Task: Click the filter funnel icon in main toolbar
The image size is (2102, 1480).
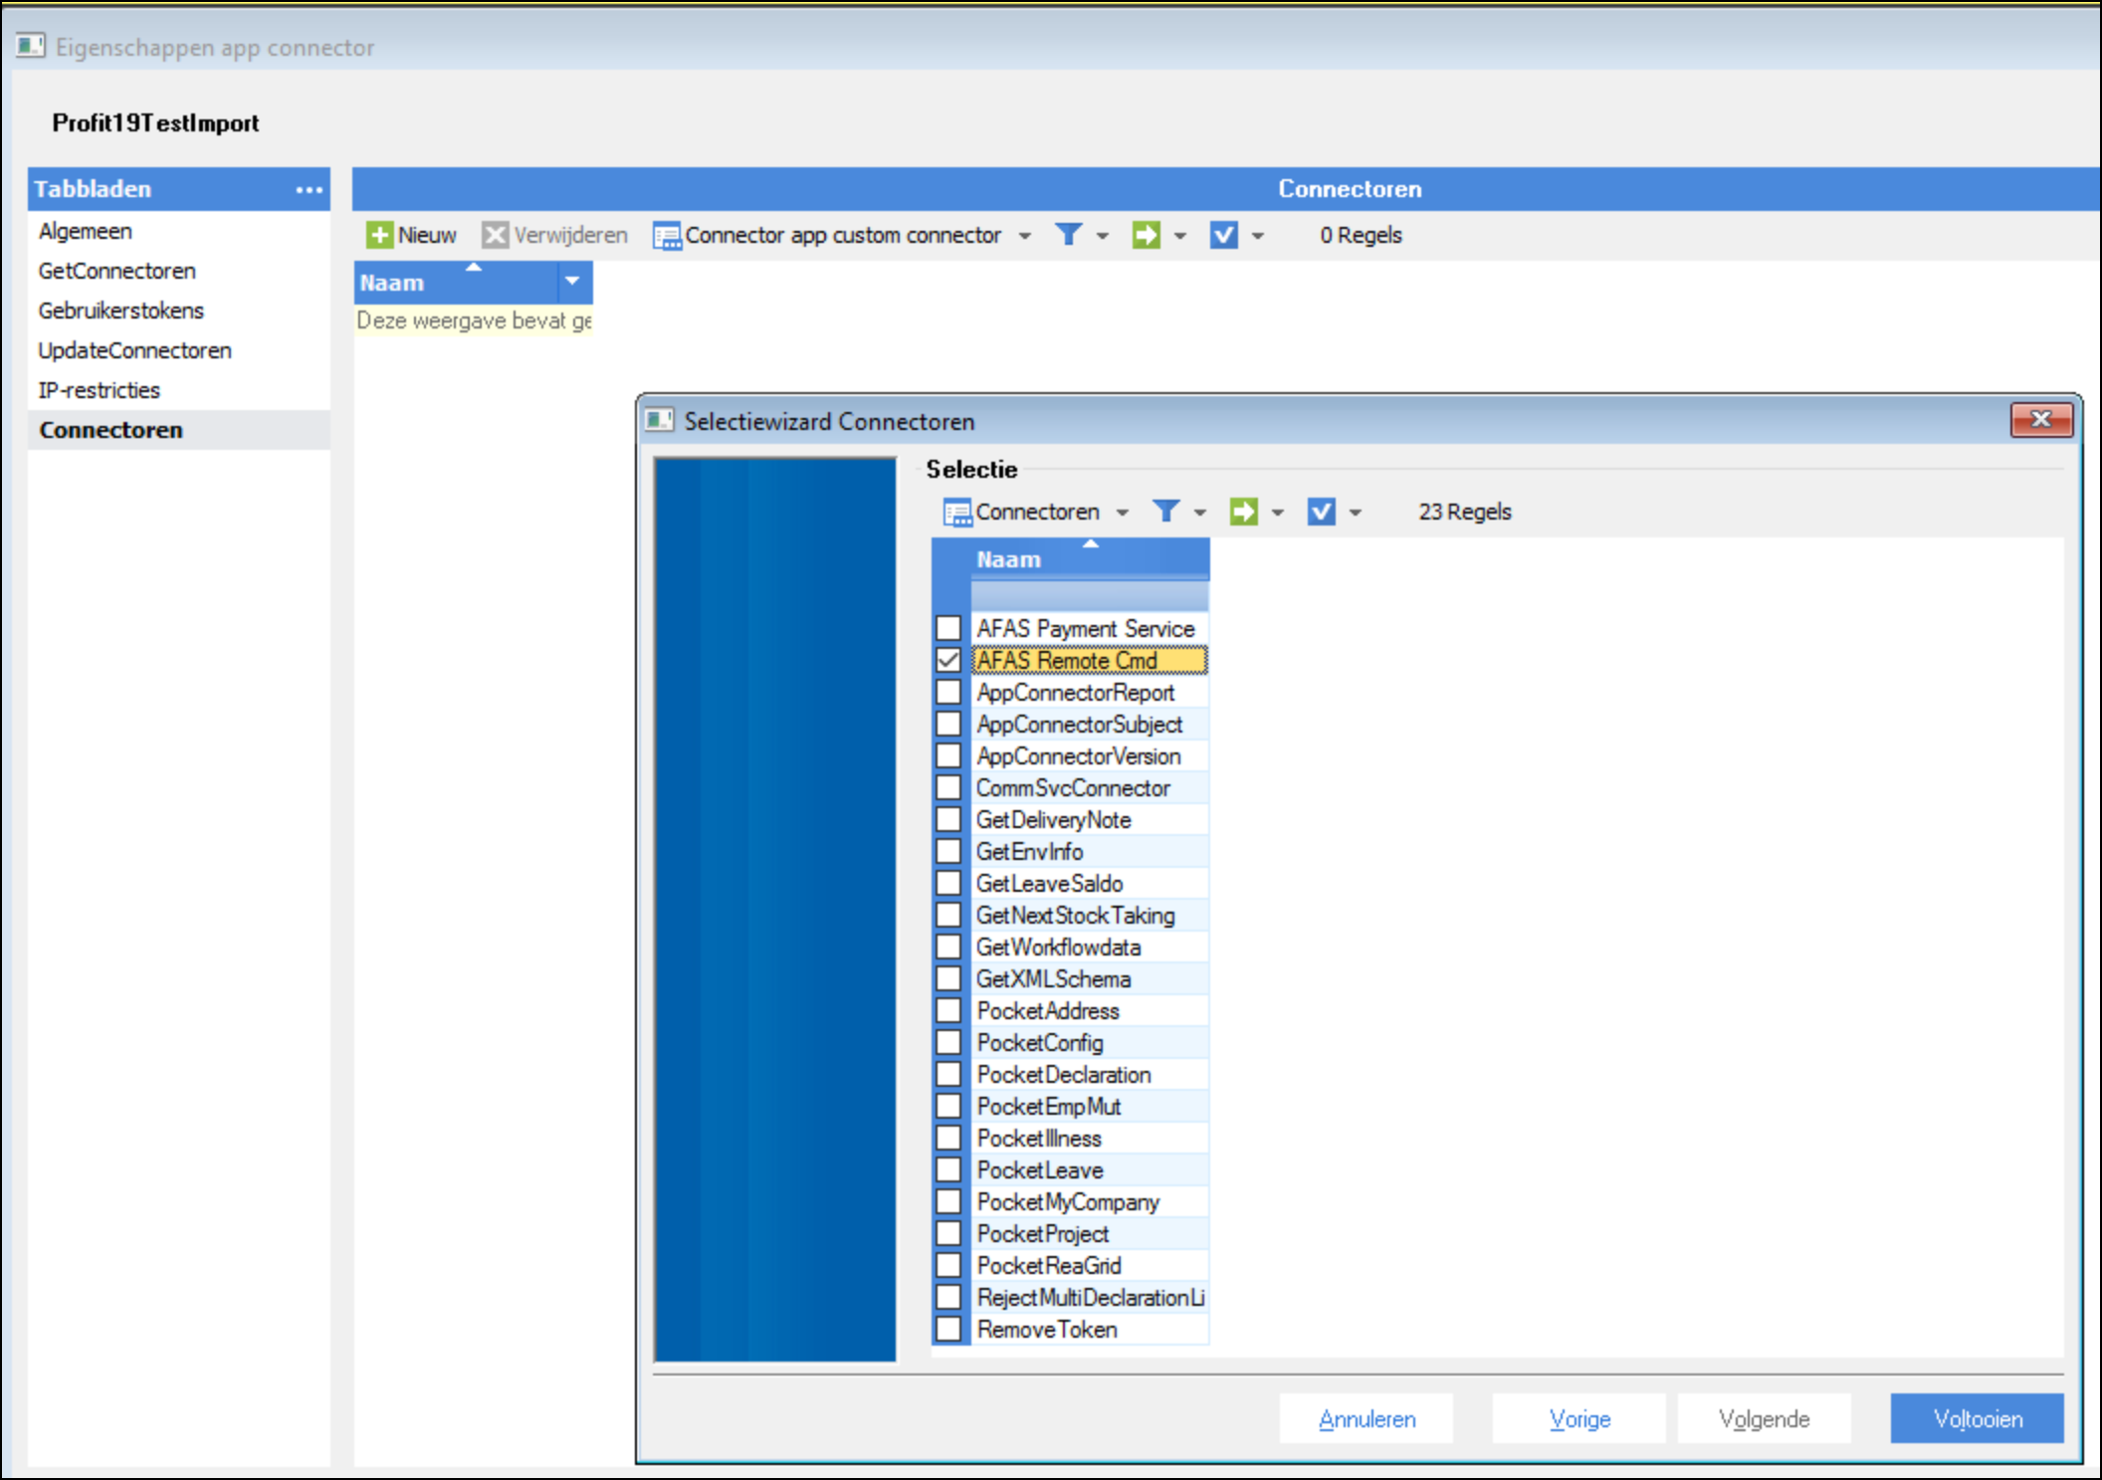Action: pos(1068,235)
